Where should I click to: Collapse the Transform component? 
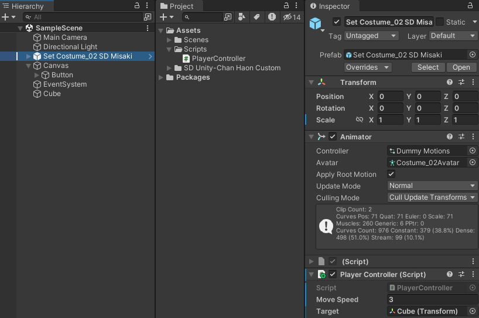[x=312, y=83]
